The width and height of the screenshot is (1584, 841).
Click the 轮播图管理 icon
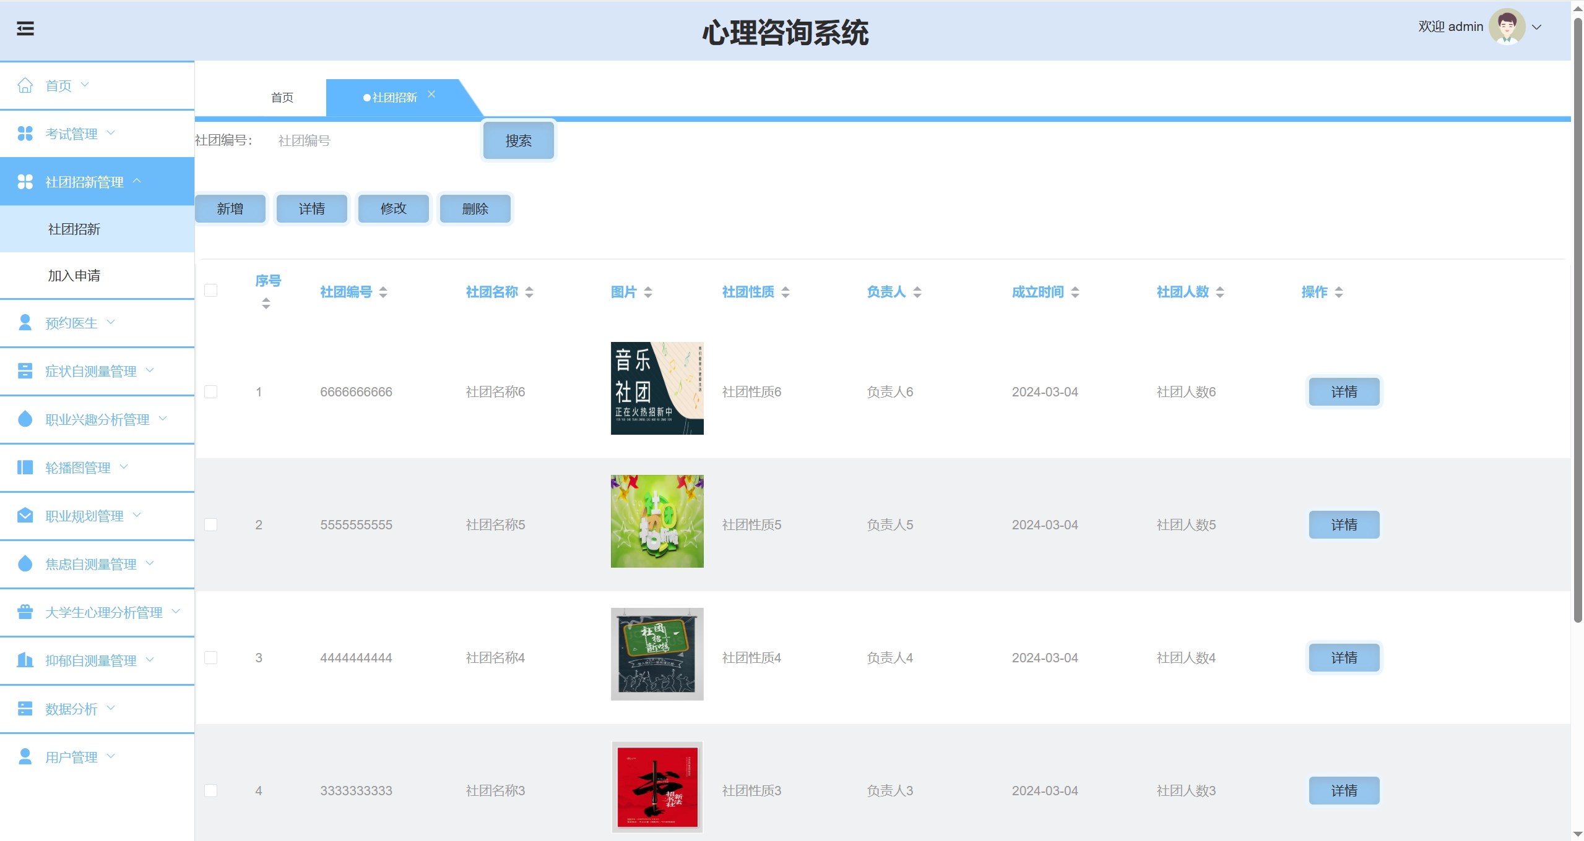click(25, 467)
